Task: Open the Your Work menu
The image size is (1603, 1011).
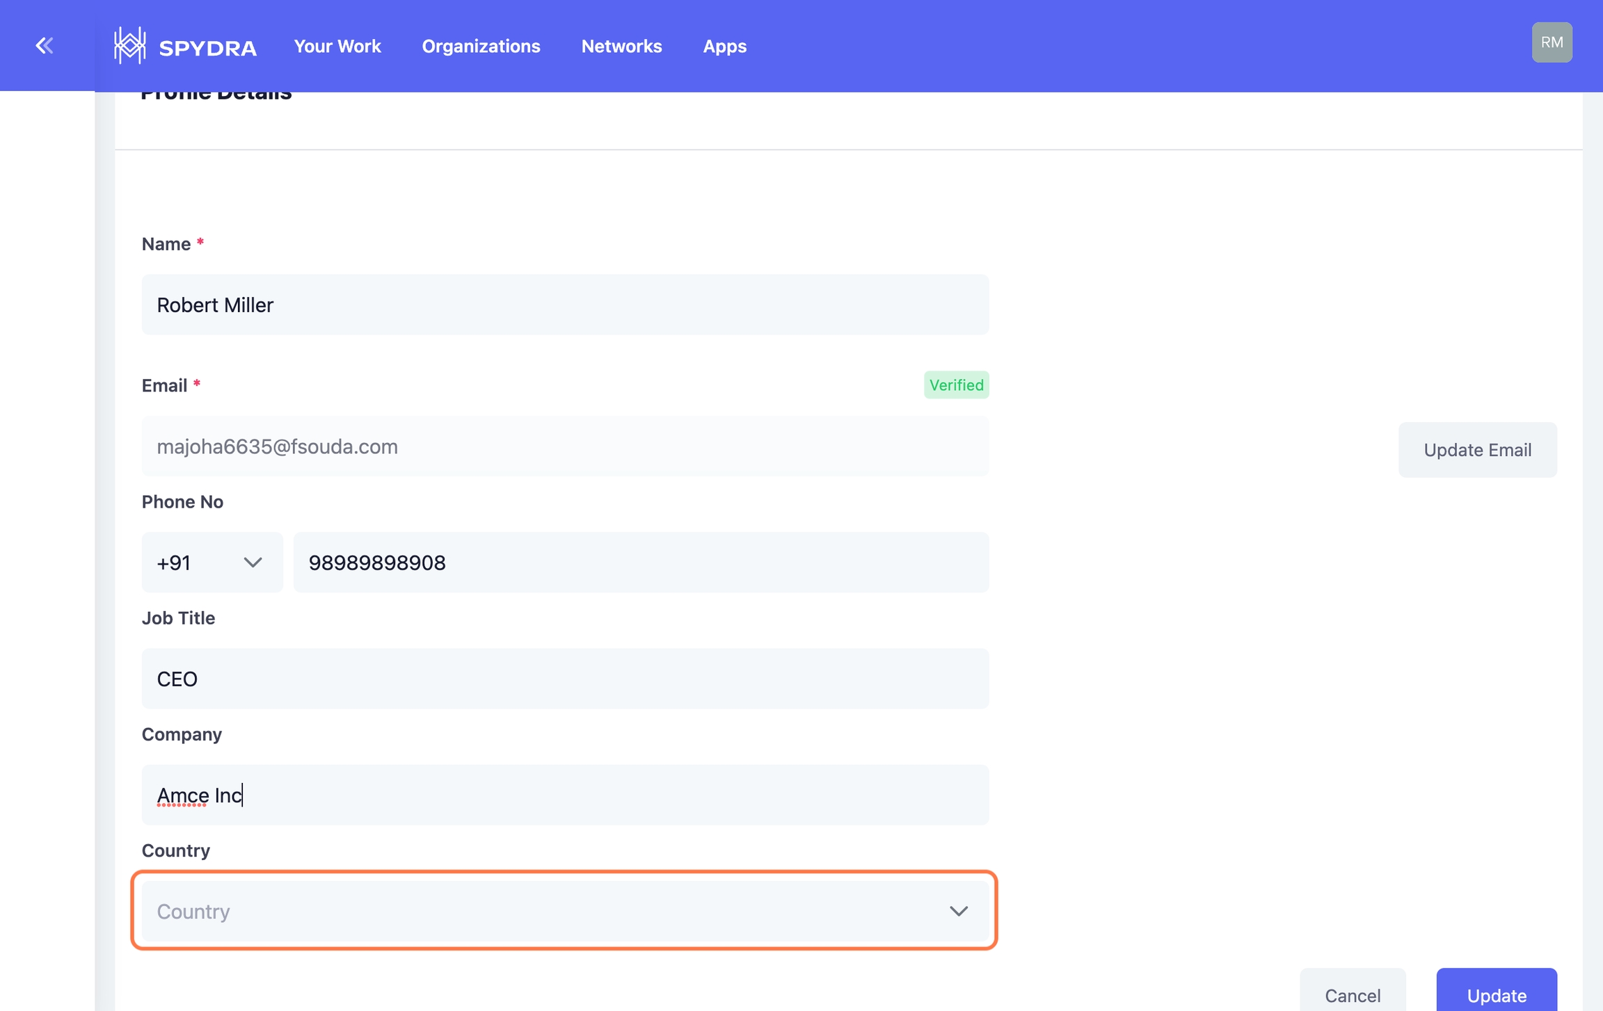Action: click(337, 46)
